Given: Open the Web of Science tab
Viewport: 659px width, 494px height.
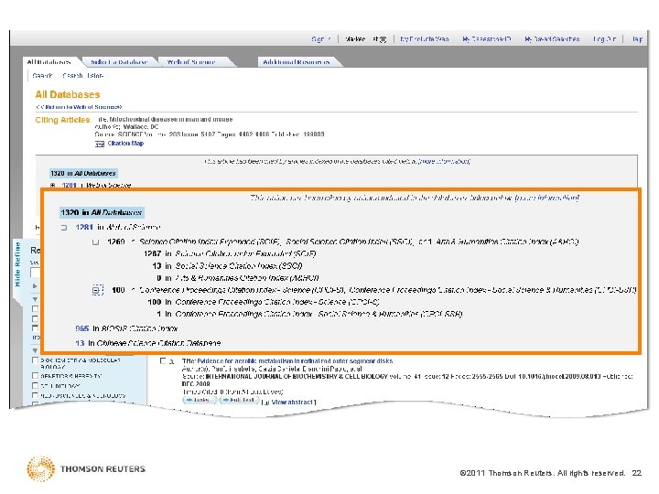Looking at the screenshot, I should pyautogui.click(x=191, y=62).
